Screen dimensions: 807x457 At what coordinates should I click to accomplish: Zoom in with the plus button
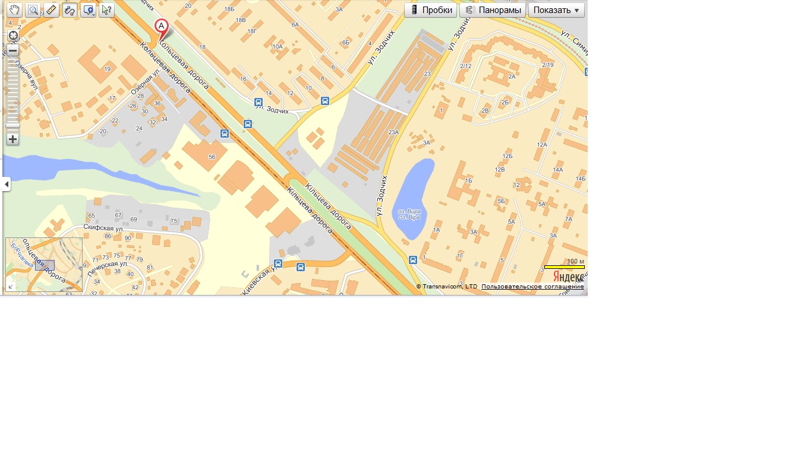click(x=13, y=139)
